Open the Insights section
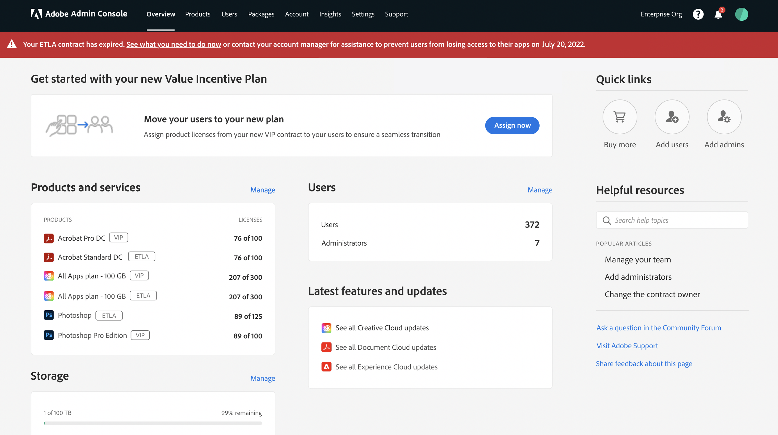 pos(330,14)
